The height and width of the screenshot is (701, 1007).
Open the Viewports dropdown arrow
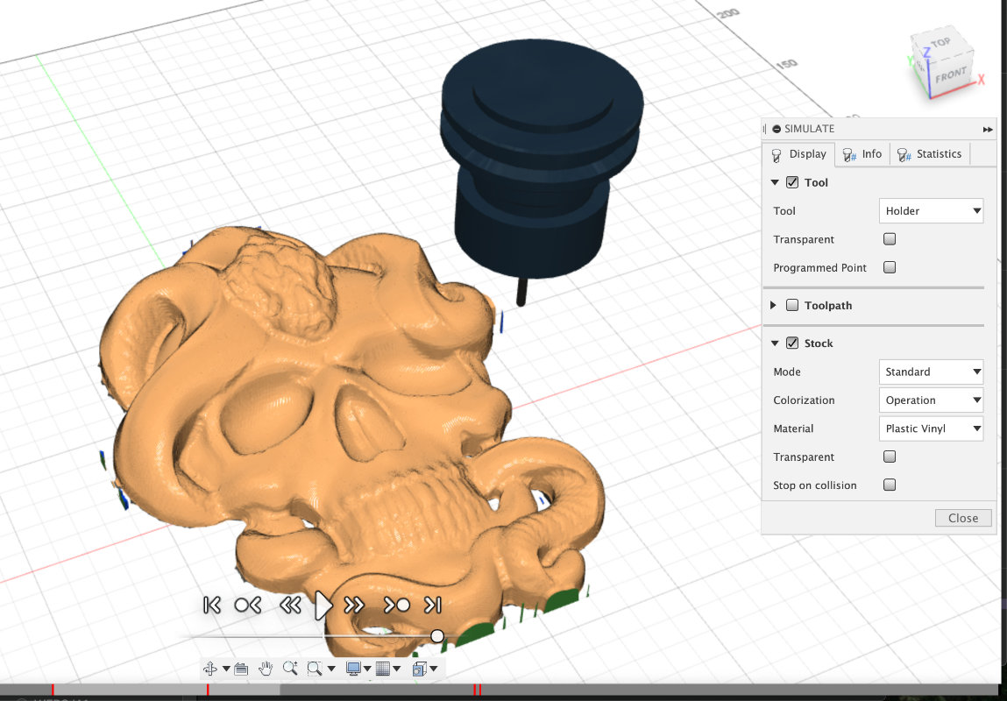(434, 669)
